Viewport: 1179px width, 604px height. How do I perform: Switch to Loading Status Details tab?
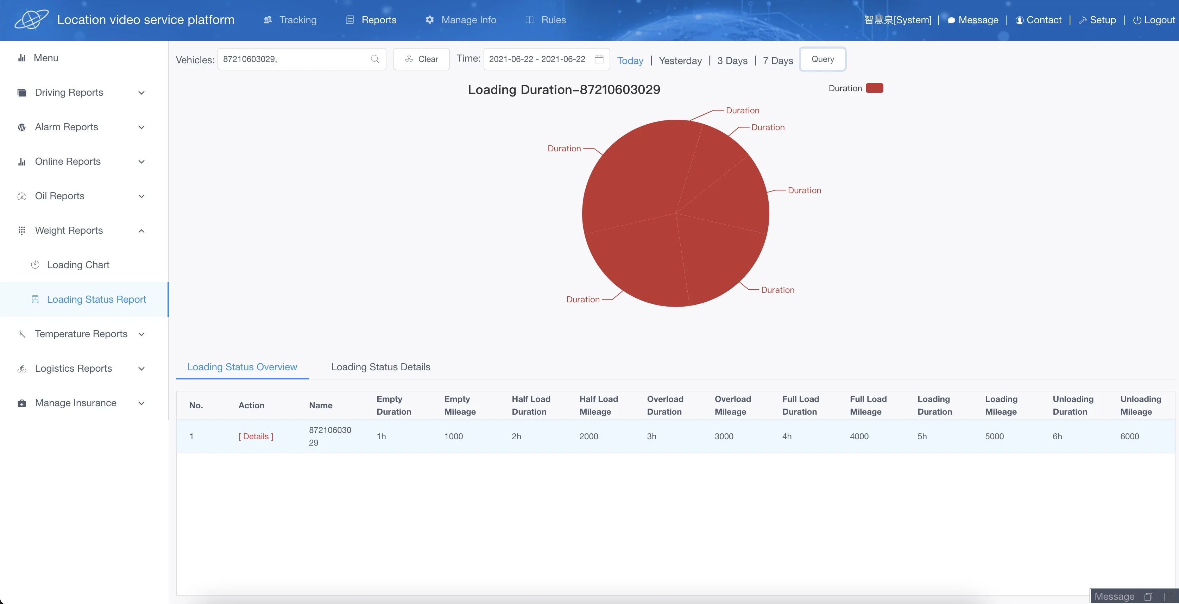380,367
